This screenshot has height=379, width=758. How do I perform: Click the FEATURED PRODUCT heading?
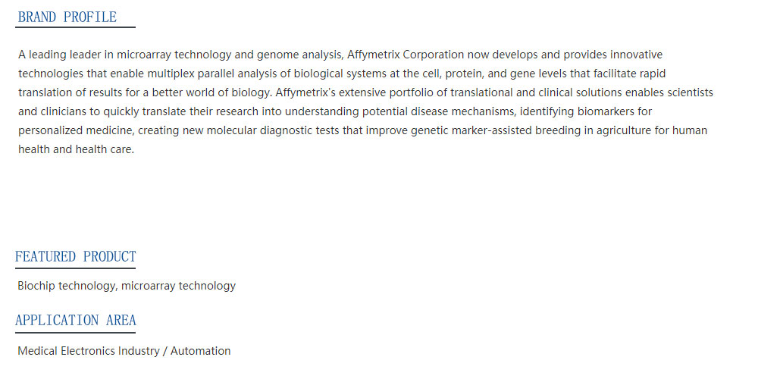tap(75, 256)
